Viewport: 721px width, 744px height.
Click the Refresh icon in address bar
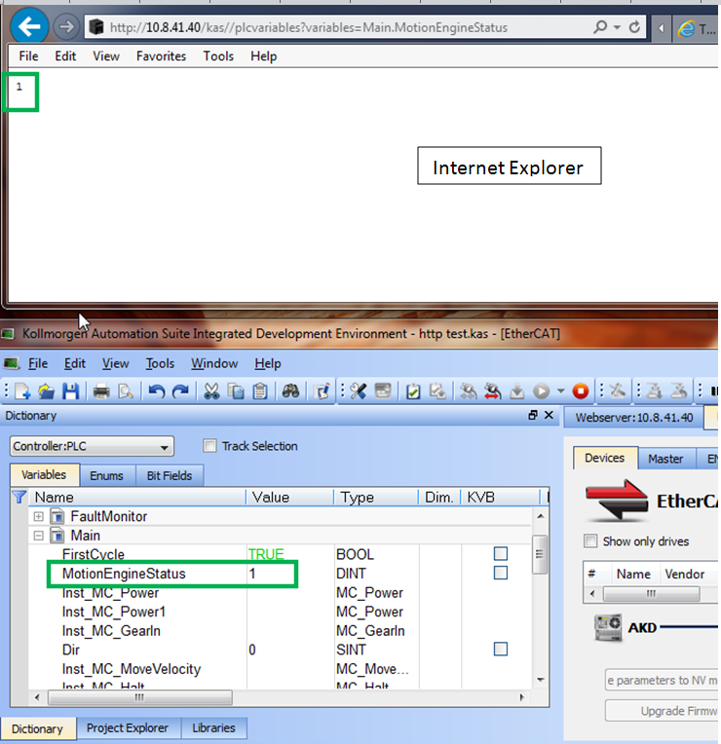point(634,27)
